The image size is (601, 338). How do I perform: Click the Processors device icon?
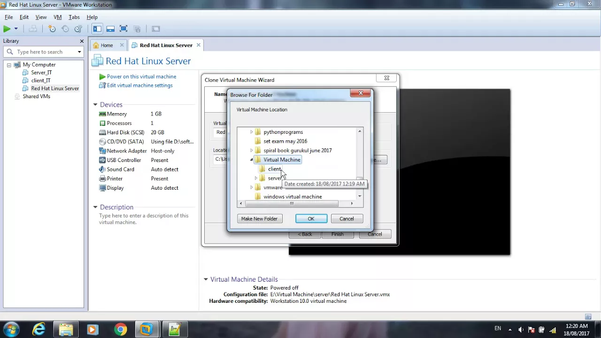click(103, 123)
